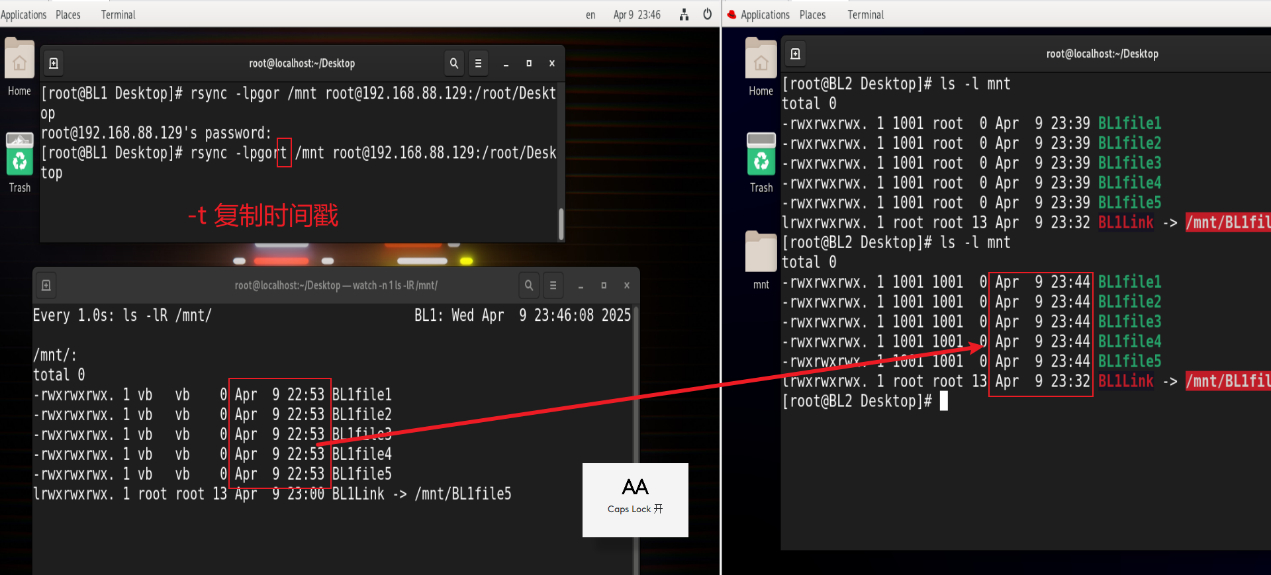Click green 'BL1file1' dated 23:44 in BL2 terminal
The image size is (1271, 575).
(1129, 283)
